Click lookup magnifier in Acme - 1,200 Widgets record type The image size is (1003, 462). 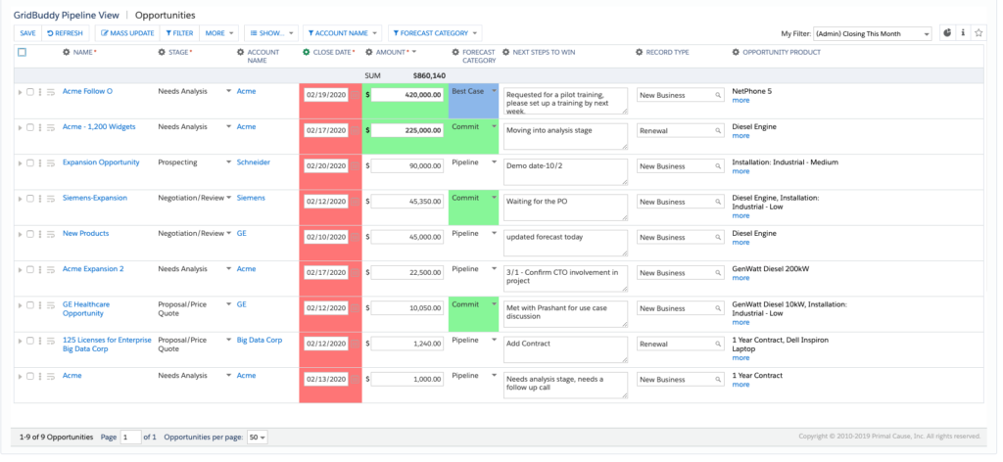(x=718, y=131)
